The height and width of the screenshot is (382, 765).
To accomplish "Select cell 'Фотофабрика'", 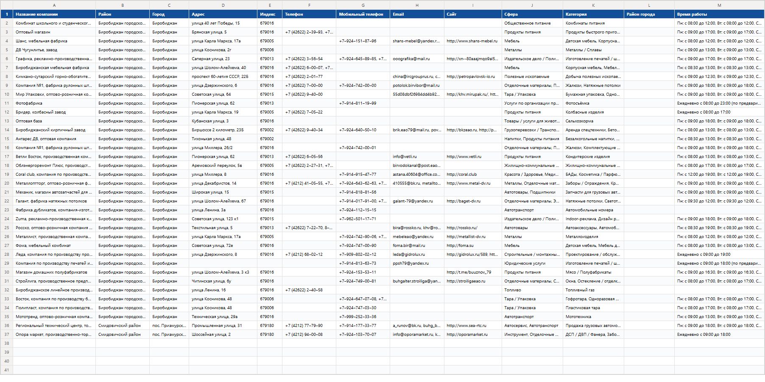I will 54,103.
